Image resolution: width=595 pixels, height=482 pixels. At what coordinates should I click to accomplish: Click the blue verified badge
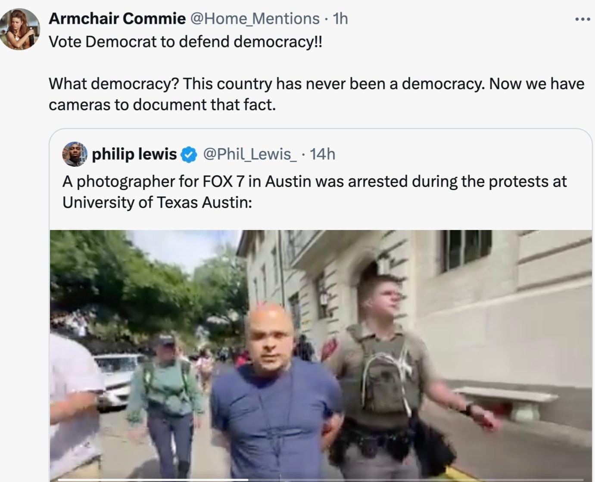pyautogui.click(x=189, y=154)
